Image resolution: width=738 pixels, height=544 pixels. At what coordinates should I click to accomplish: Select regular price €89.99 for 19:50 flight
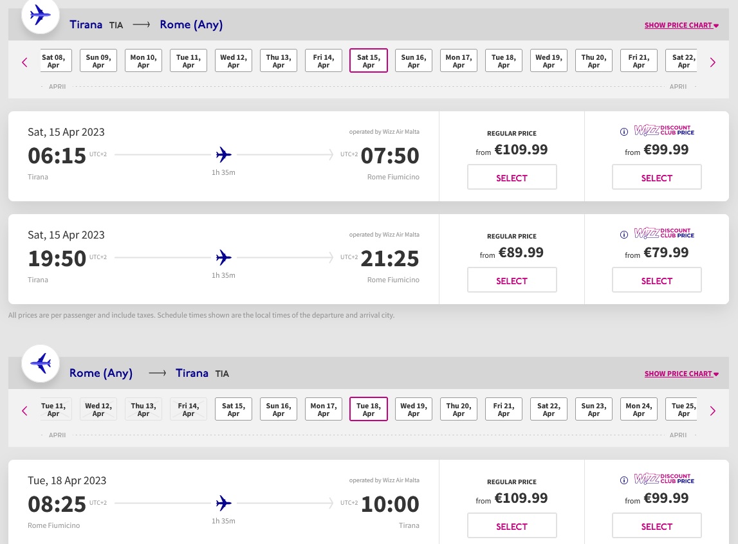pos(512,280)
